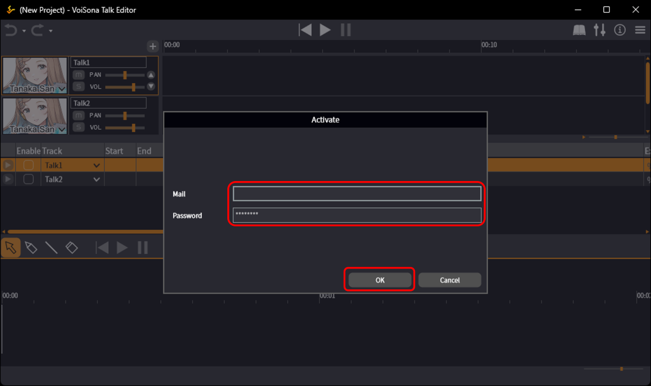Close the VoiSona Talk Editor window
This screenshot has width=651, height=386.
pyautogui.click(x=636, y=10)
